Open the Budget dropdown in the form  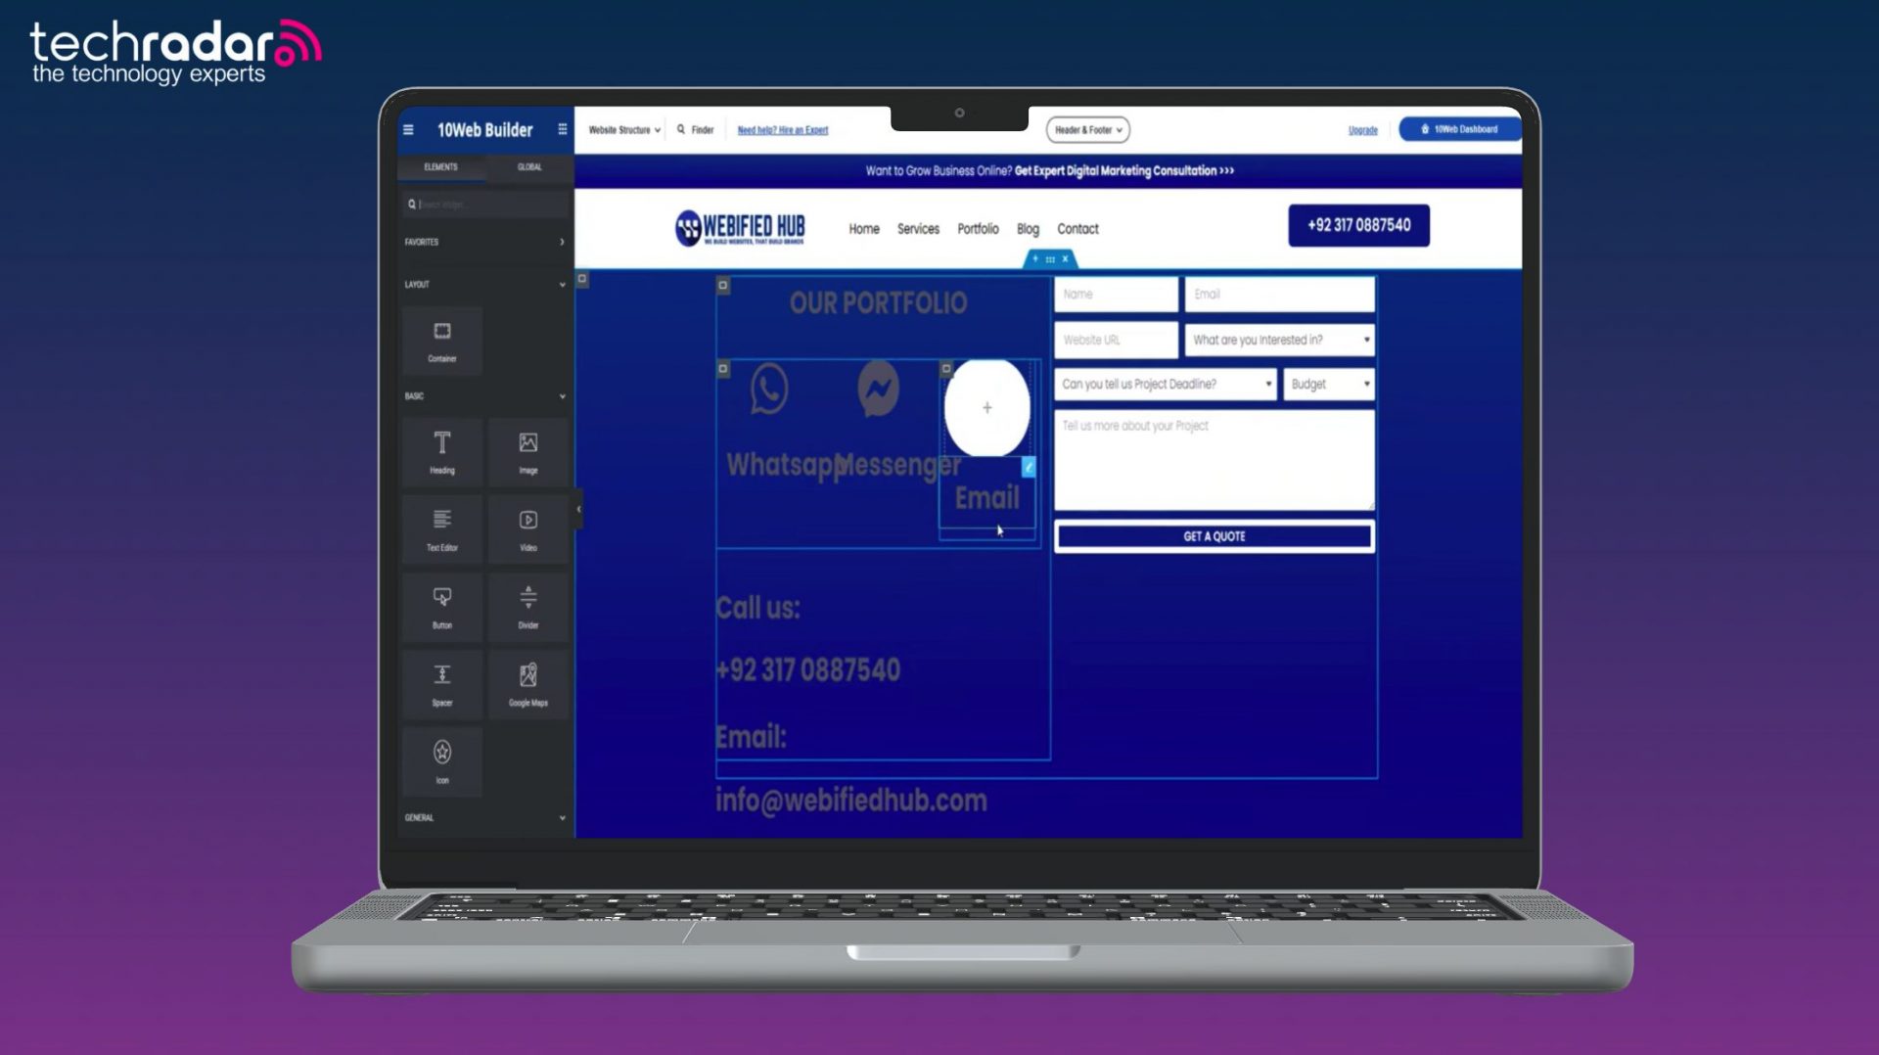point(1329,384)
